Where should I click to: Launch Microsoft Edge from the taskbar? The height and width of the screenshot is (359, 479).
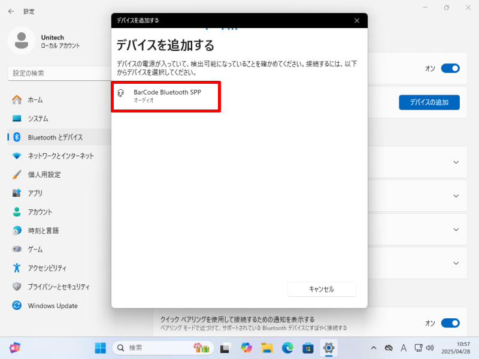click(287, 348)
